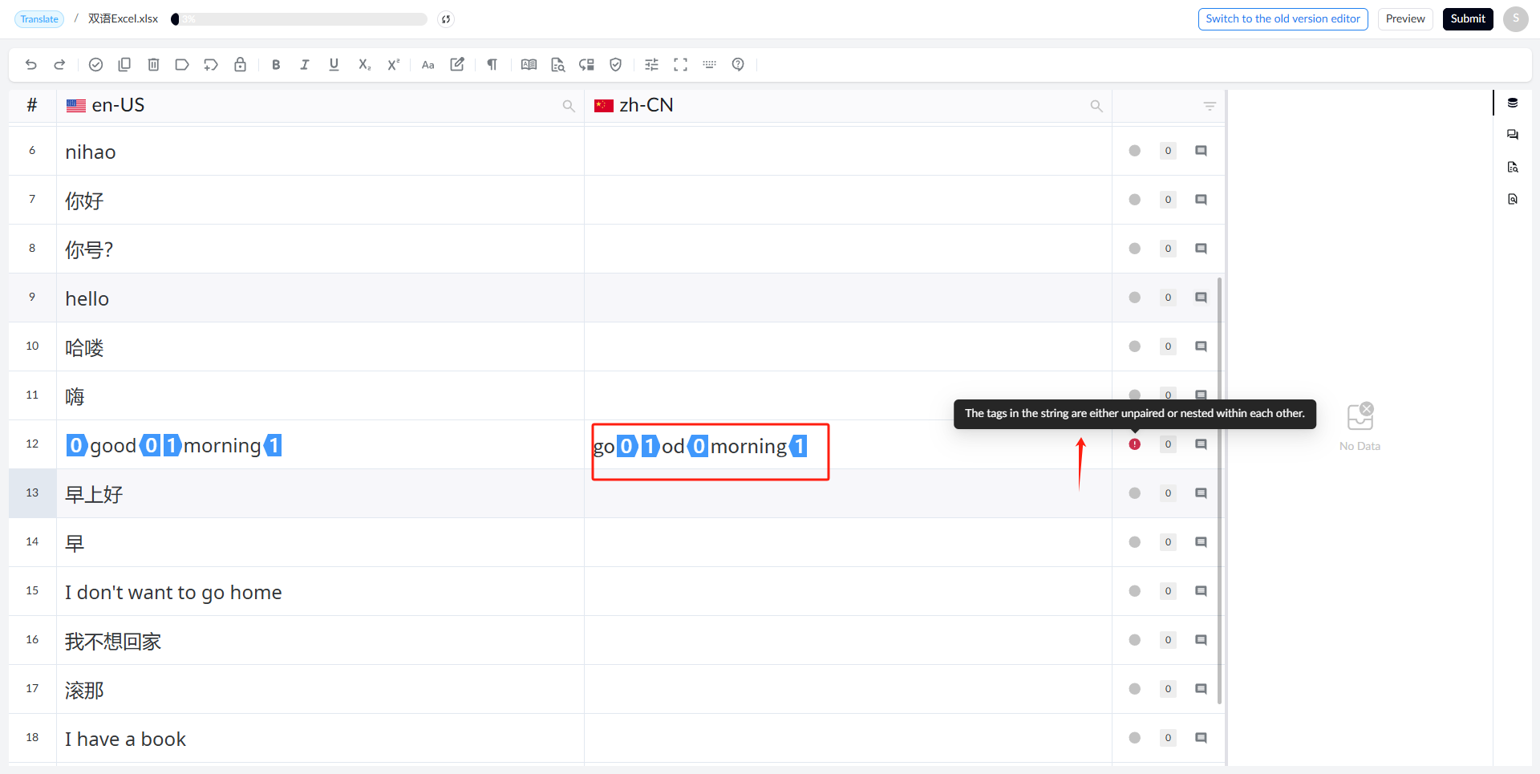Toggle status circle for row 15
The image size is (1540, 774).
(1135, 591)
